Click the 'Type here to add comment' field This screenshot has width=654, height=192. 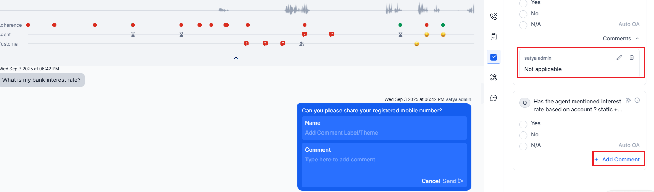point(384,160)
